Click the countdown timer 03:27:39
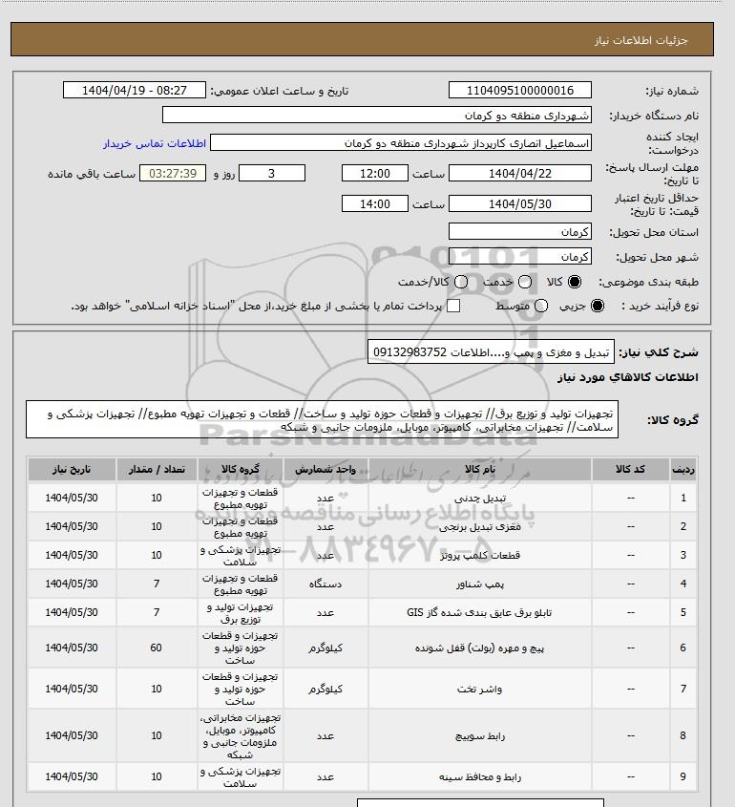Screen dimensions: 735x807 point(173,174)
